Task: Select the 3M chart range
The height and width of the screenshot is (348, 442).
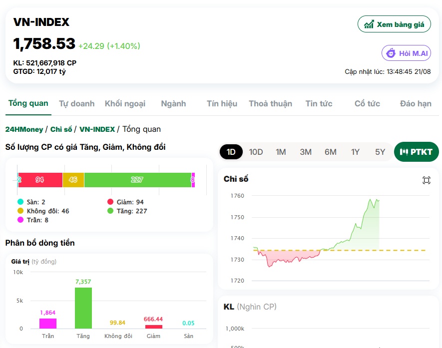Action: [x=306, y=152]
